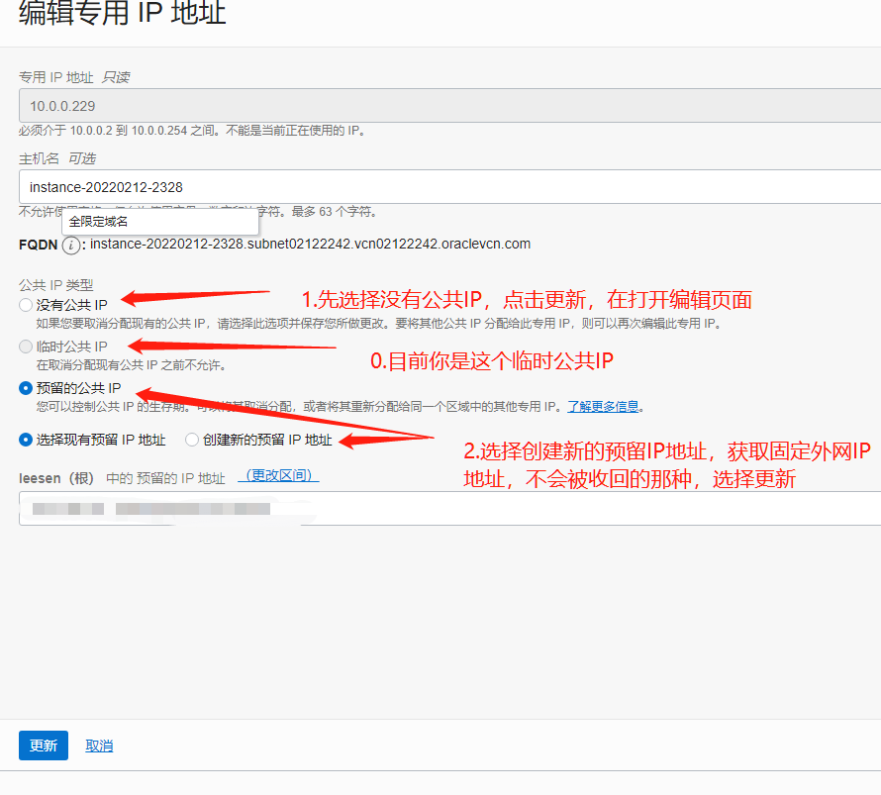The height and width of the screenshot is (795, 881).
Task: Select the 临时公共 IP radio option
Action: coord(26,347)
